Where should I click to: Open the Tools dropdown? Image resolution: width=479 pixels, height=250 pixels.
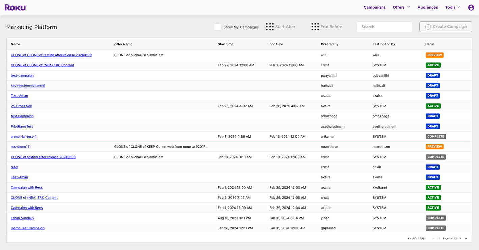452,7
